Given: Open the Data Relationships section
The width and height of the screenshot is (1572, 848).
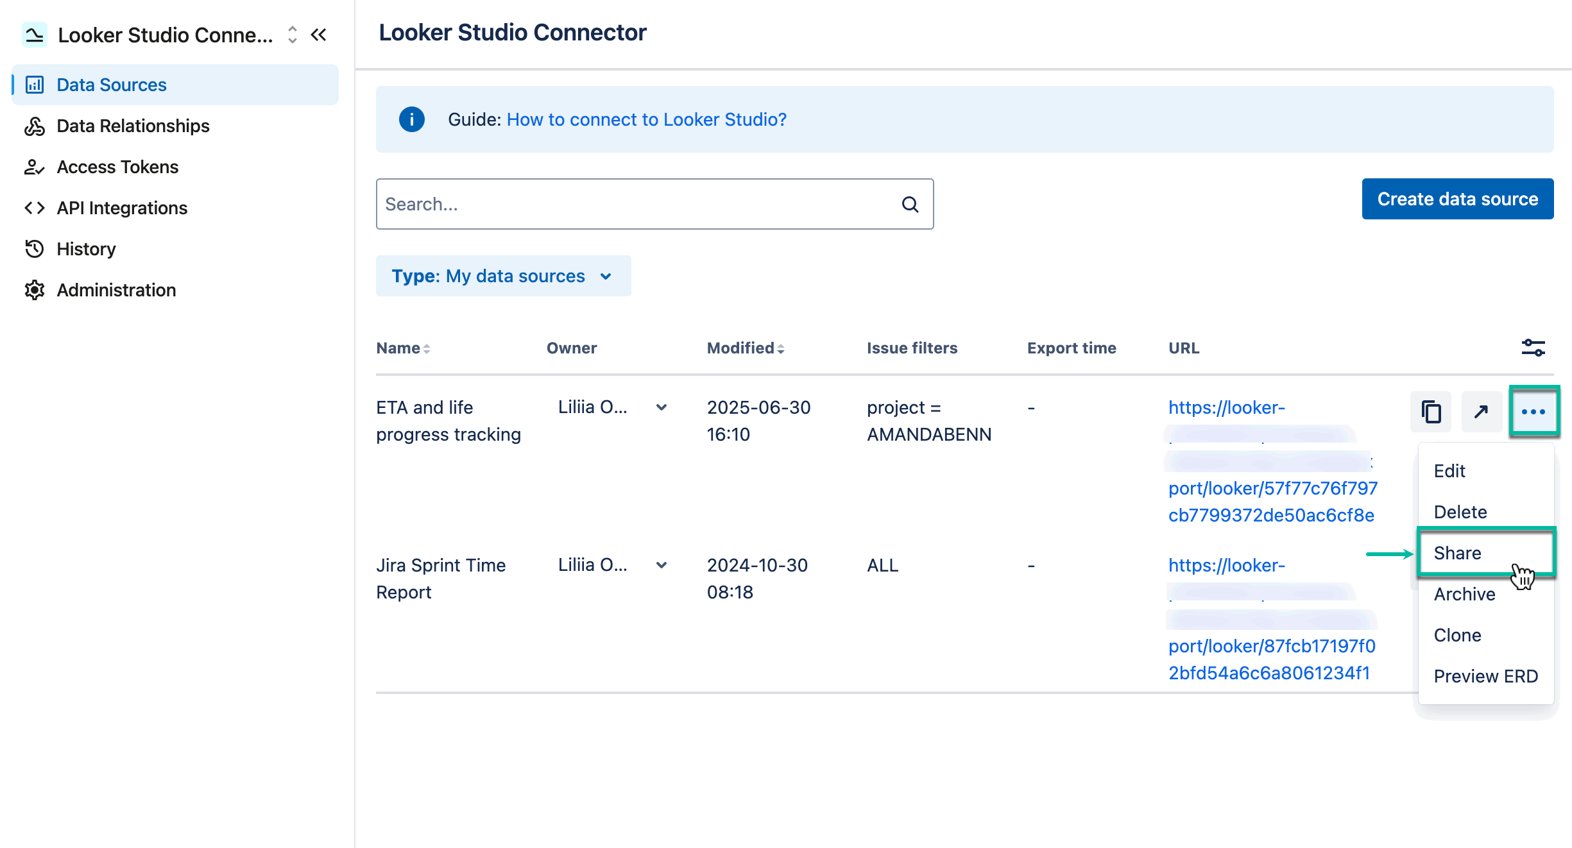Looking at the screenshot, I should 132,126.
